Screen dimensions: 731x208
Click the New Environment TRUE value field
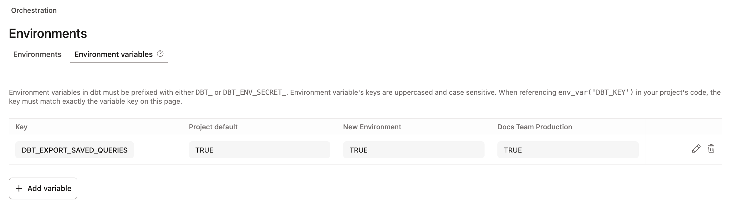pyautogui.click(x=413, y=150)
